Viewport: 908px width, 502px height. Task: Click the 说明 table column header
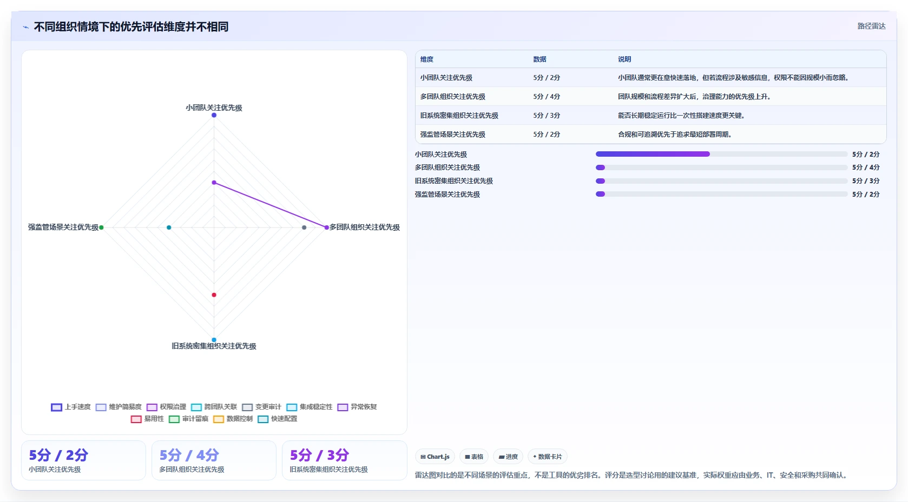pyautogui.click(x=624, y=59)
